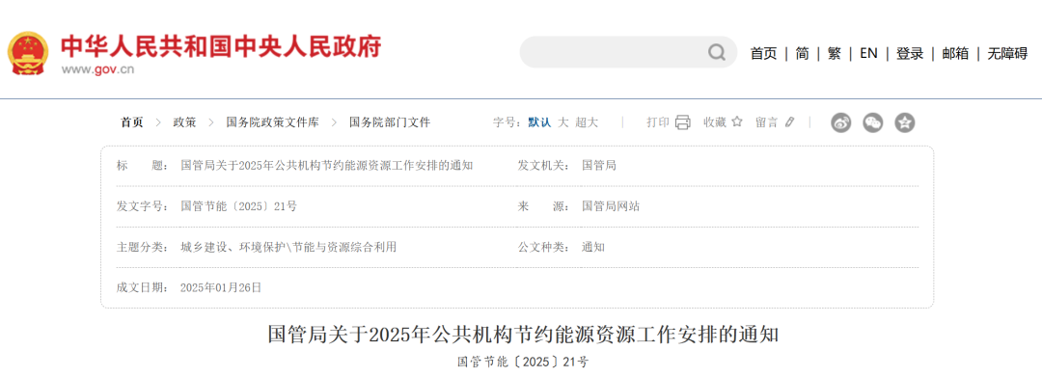Click the pencil icon next to 留言

coord(789,122)
